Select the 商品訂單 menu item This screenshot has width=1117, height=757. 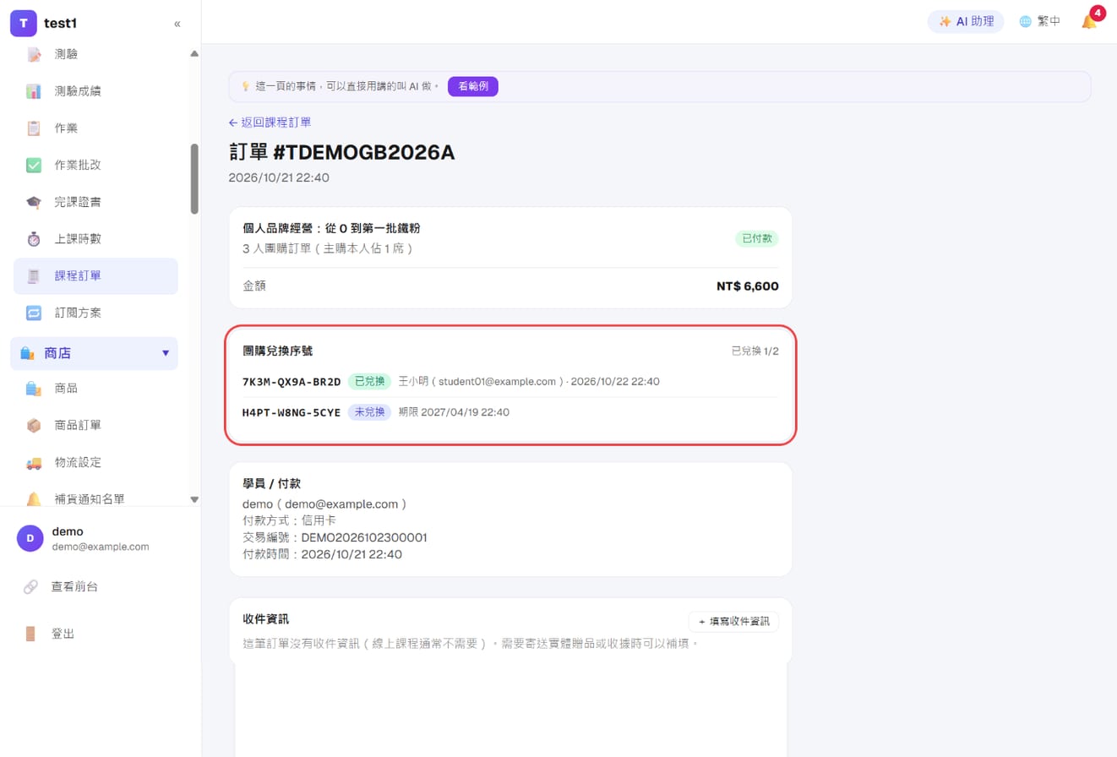(95, 425)
